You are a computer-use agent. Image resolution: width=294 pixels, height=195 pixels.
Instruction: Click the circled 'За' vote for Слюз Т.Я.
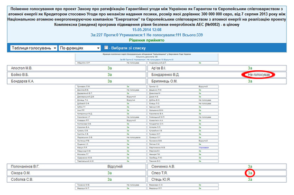pyautogui.click(x=249, y=173)
